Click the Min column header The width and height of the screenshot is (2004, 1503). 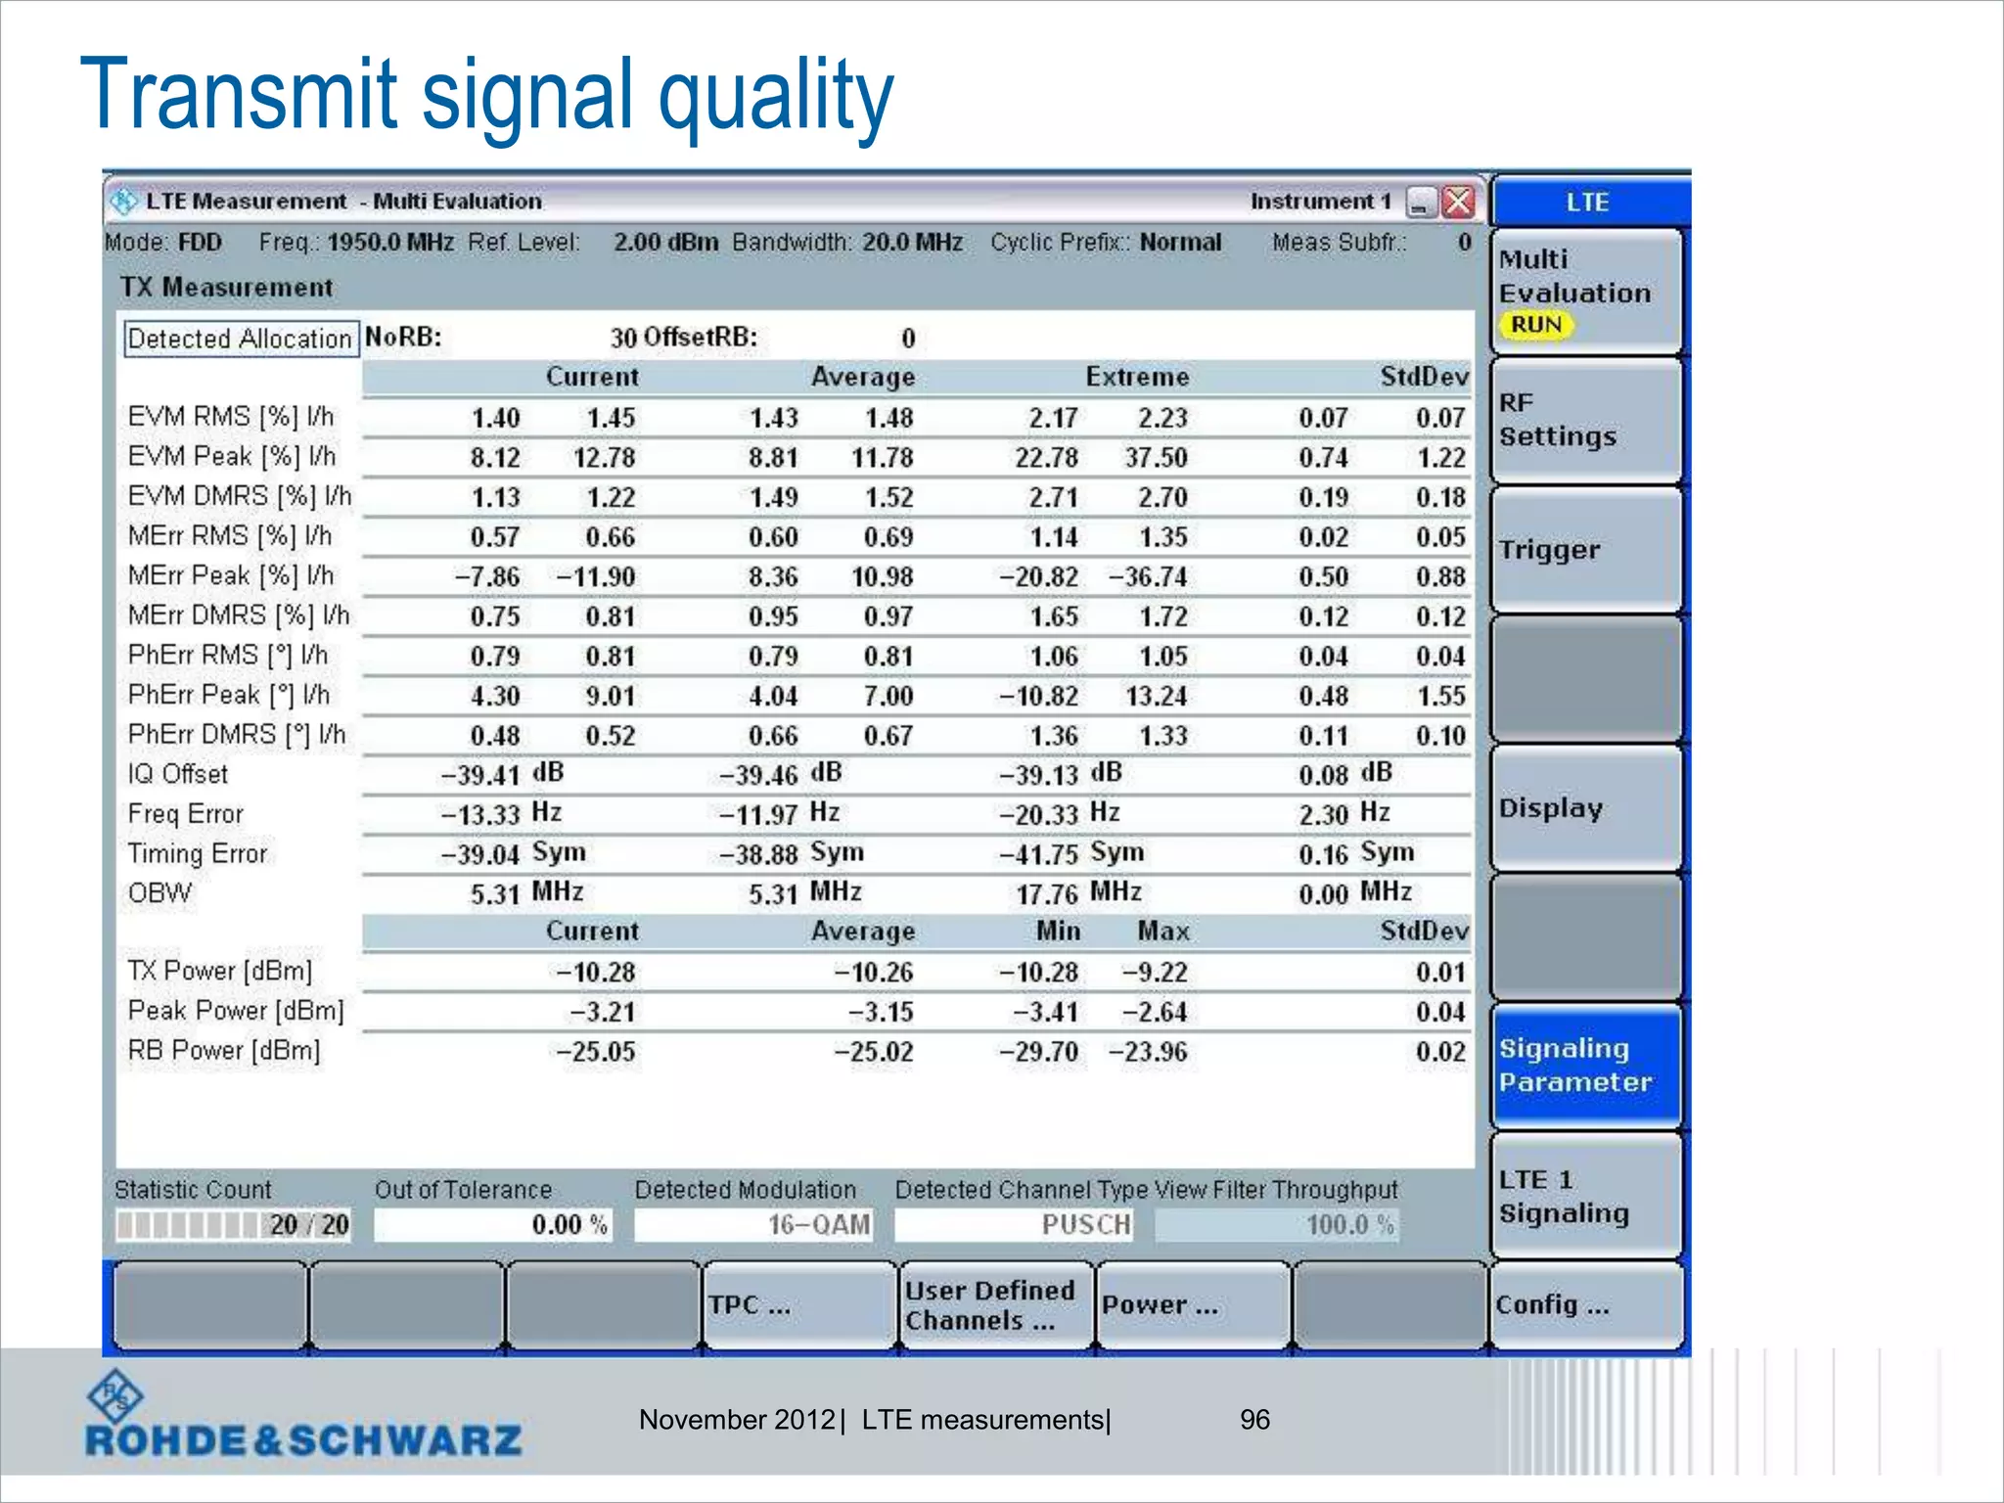1059,931
